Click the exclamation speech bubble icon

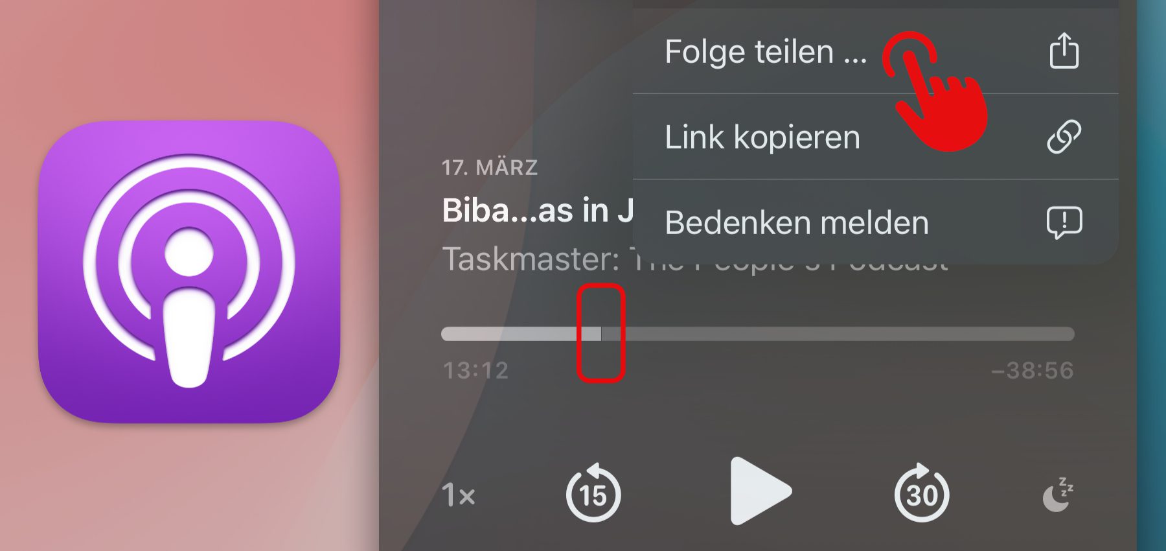(x=1064, y=222)
